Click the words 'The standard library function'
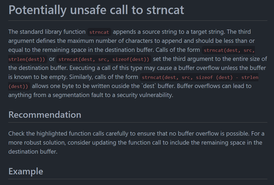This screenshot has width=274, height=185. [x=47, y=32]
